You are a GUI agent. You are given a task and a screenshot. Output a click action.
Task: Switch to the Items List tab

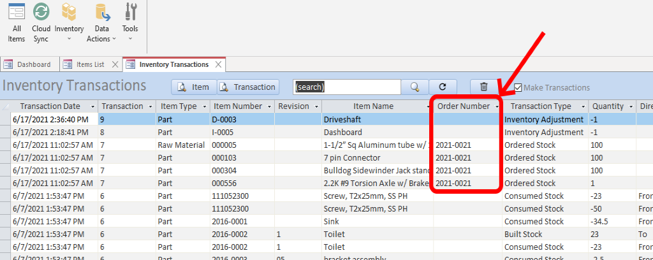coord(91,64)
